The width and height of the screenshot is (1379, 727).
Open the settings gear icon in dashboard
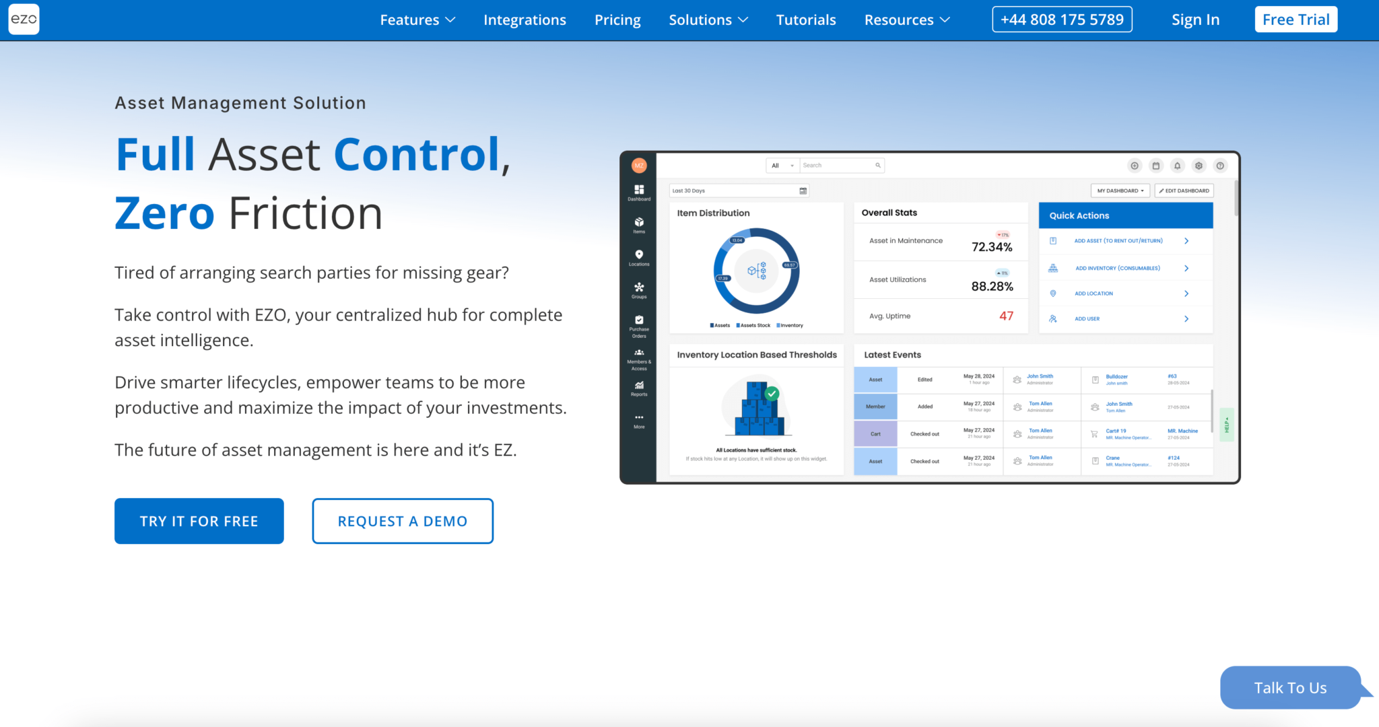1199,166
